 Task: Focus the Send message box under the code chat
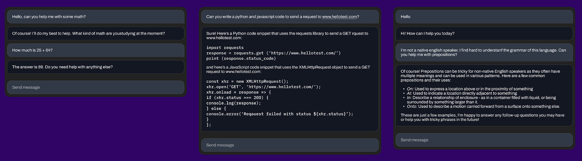(x=289, y=145)
